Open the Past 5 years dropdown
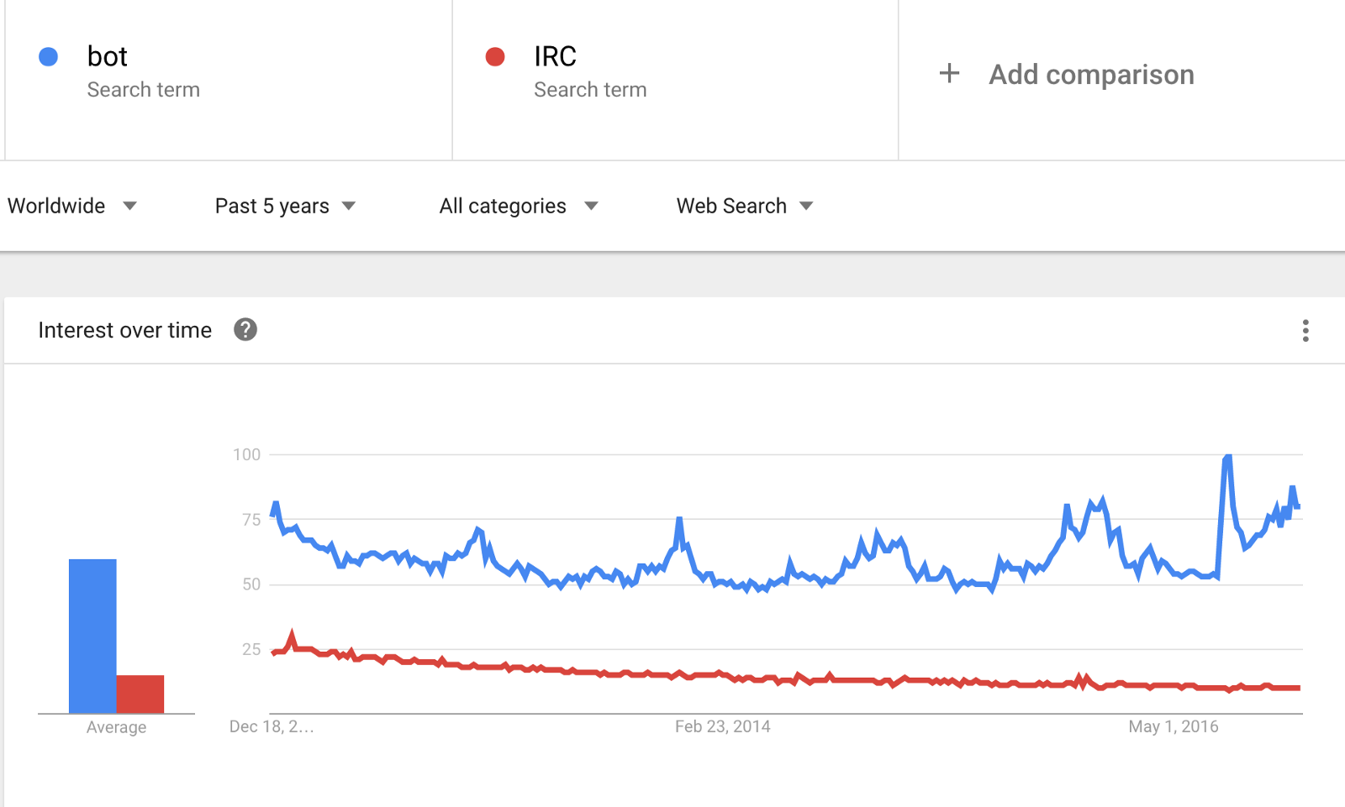This screenshot has height=807, width=1345. [285, 206]
